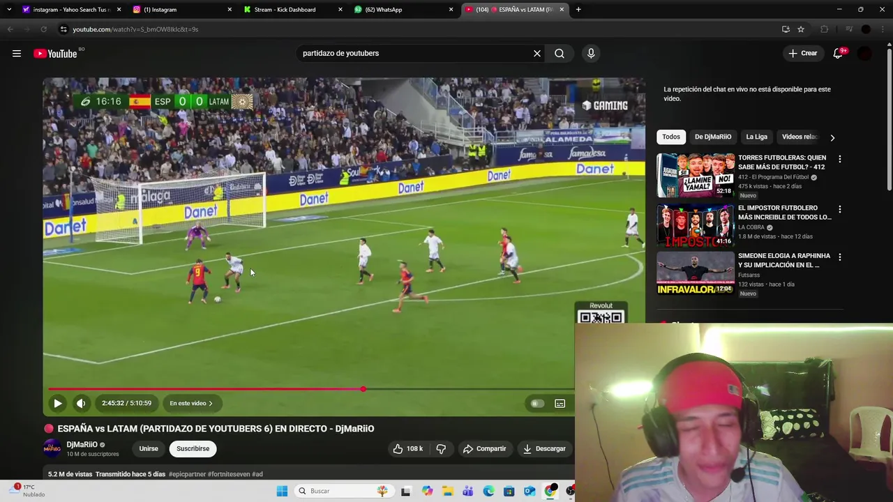Open Windows Start menu
The image size is (893, 502).
(x=282, y=491)
